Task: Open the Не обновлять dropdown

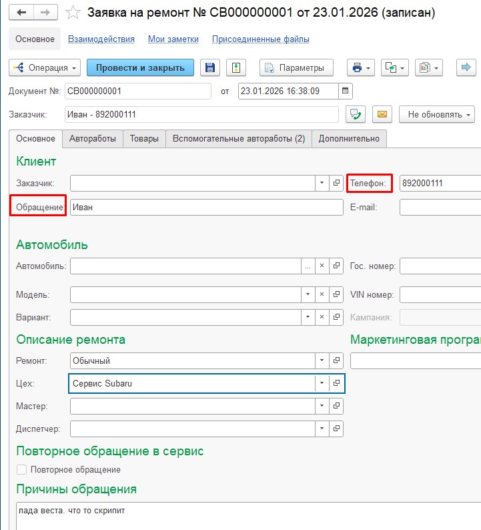Action: pyautogui.click(x=437, y=114)
